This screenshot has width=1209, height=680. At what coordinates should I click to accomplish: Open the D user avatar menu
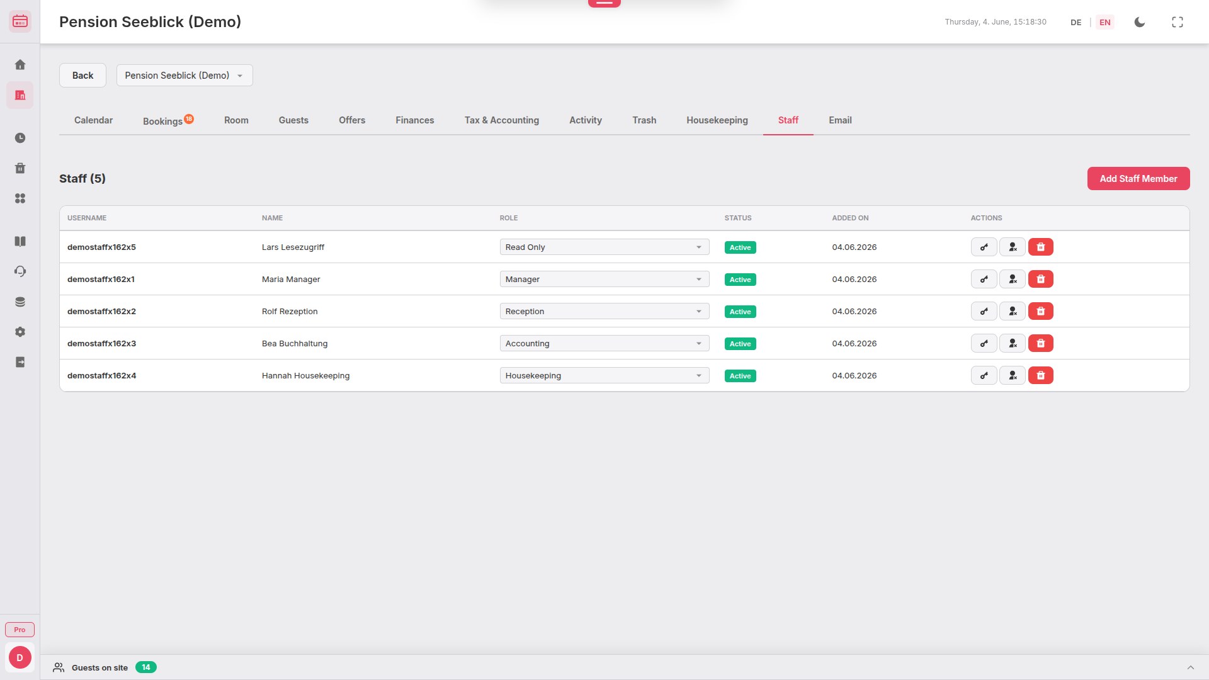pos(20,658)
